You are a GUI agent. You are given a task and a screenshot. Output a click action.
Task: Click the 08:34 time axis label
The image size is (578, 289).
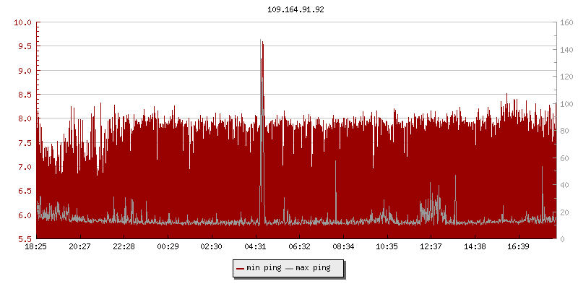tap(343, 247)
